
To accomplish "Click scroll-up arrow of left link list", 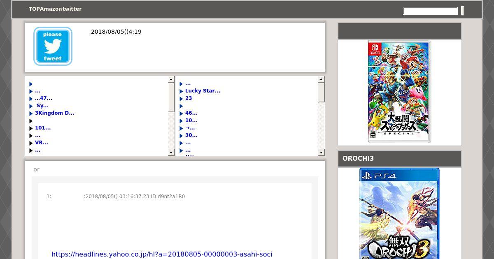I will click(171, 80).
